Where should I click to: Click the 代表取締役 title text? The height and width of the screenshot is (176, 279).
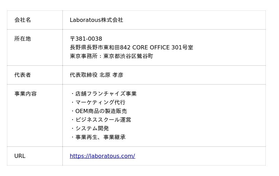pyautogui.click(x=84, y=75)
